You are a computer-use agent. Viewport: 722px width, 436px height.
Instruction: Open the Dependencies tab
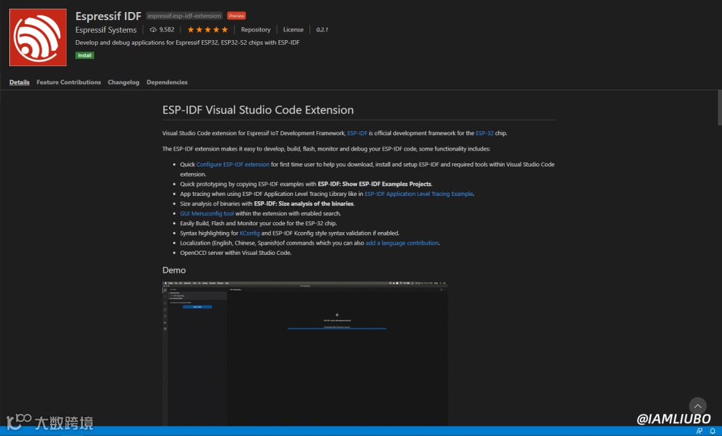click(166, 82)
